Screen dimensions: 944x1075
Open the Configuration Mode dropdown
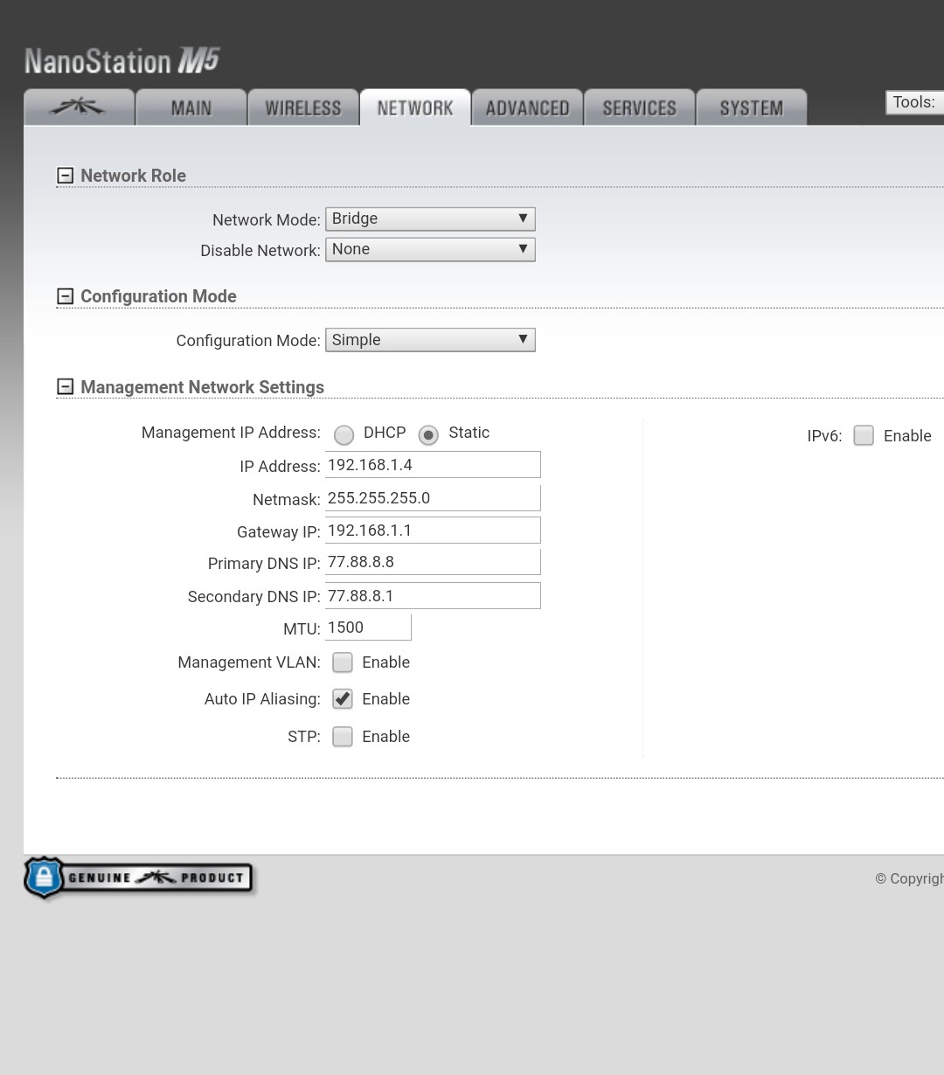[x=430, y=340]
